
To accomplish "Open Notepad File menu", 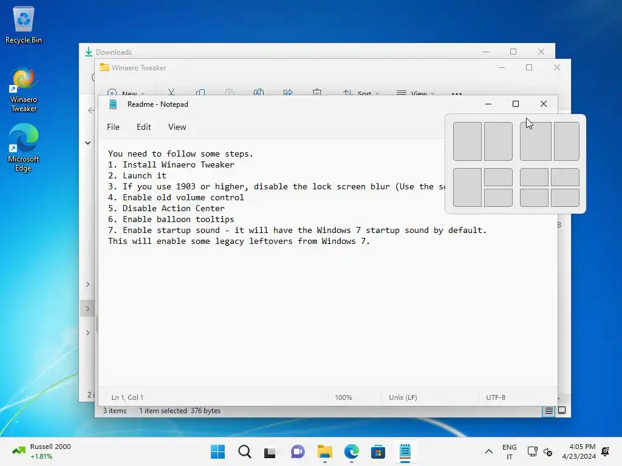I will point(113,127).
